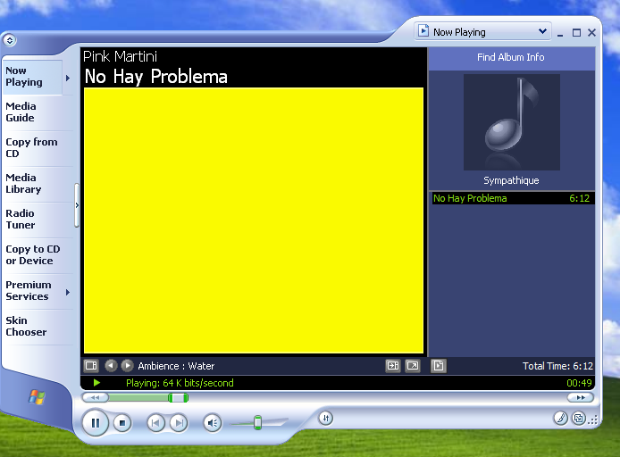Click the Total Time: 6:12 label
This screenshot has width=620, height=457.
(x=557, y=366)
